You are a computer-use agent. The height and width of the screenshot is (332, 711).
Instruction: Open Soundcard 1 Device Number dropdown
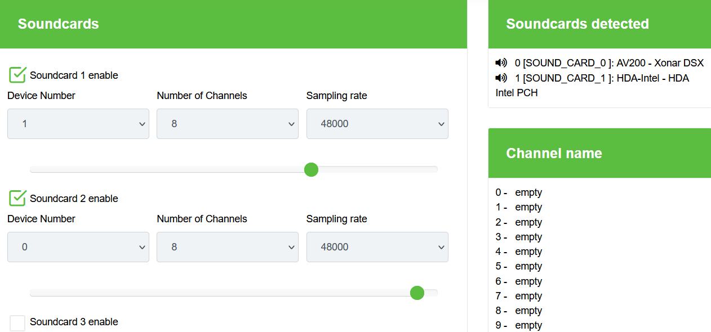[x=78, y=124]
